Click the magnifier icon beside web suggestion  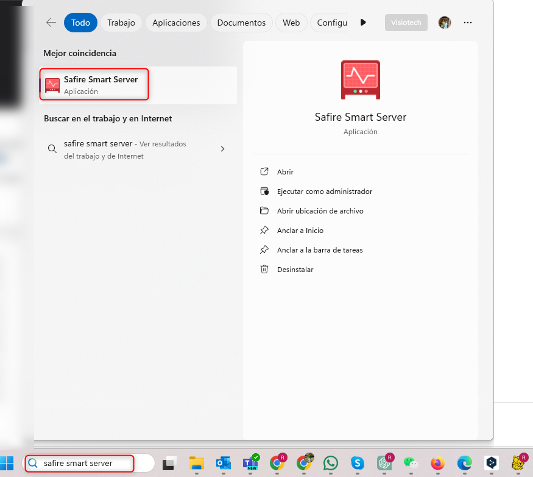[52, 149]
